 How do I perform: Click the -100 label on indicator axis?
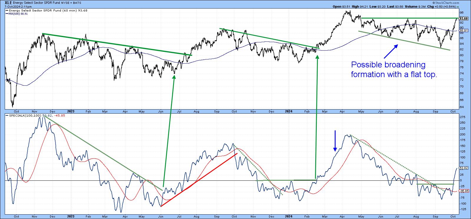tap(463, 203)
